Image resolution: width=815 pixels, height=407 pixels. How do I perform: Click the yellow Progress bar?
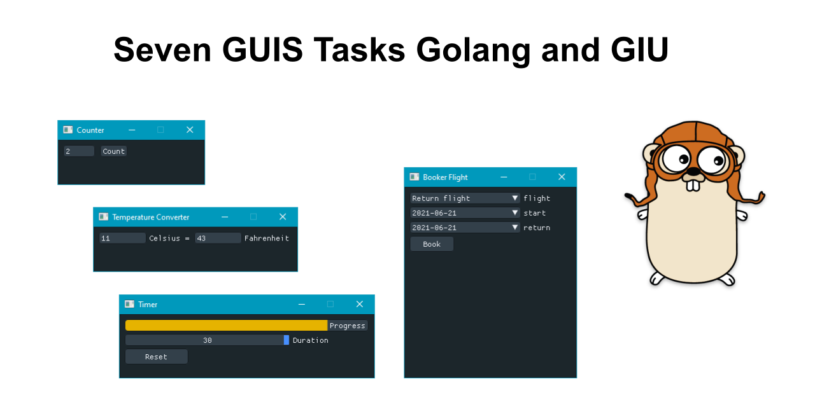pyautogui.click(x=225, y=325)
